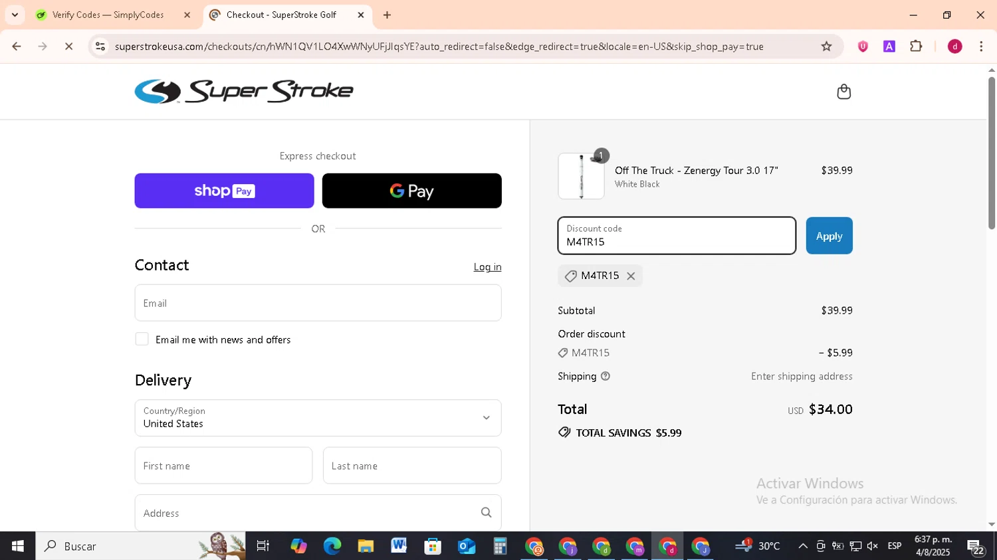Viewport: 997px width, 560px height.
Task: Launch Microsoft Edge from the taskbar
Action: (x=332, y=546)
